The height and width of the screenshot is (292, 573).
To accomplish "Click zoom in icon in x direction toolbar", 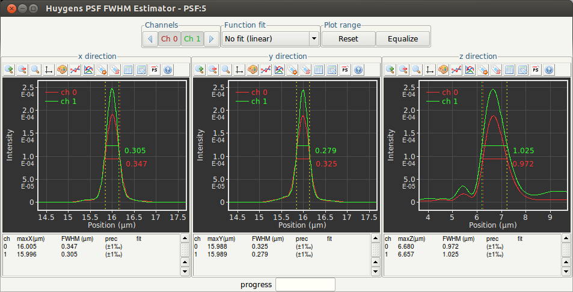I will pos(9,70).
